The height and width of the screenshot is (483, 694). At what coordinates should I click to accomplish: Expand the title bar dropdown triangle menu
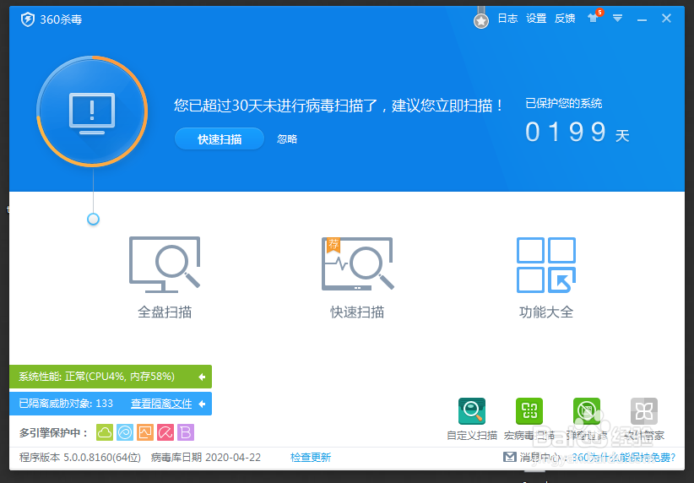coord(617,18)
